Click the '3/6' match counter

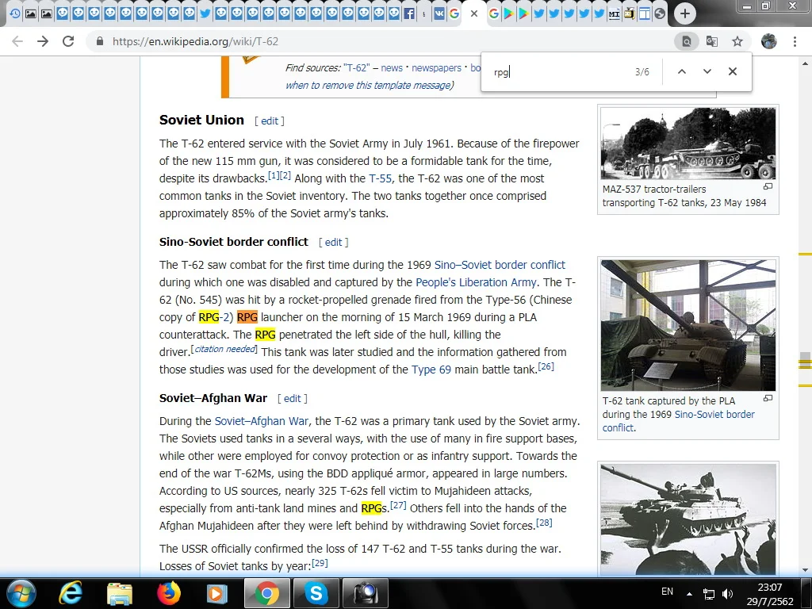click(x=642, y=72)
